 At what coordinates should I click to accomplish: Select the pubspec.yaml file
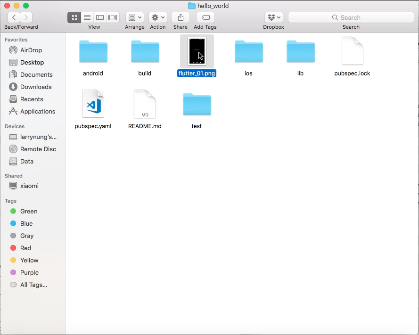tap(93, 104)
